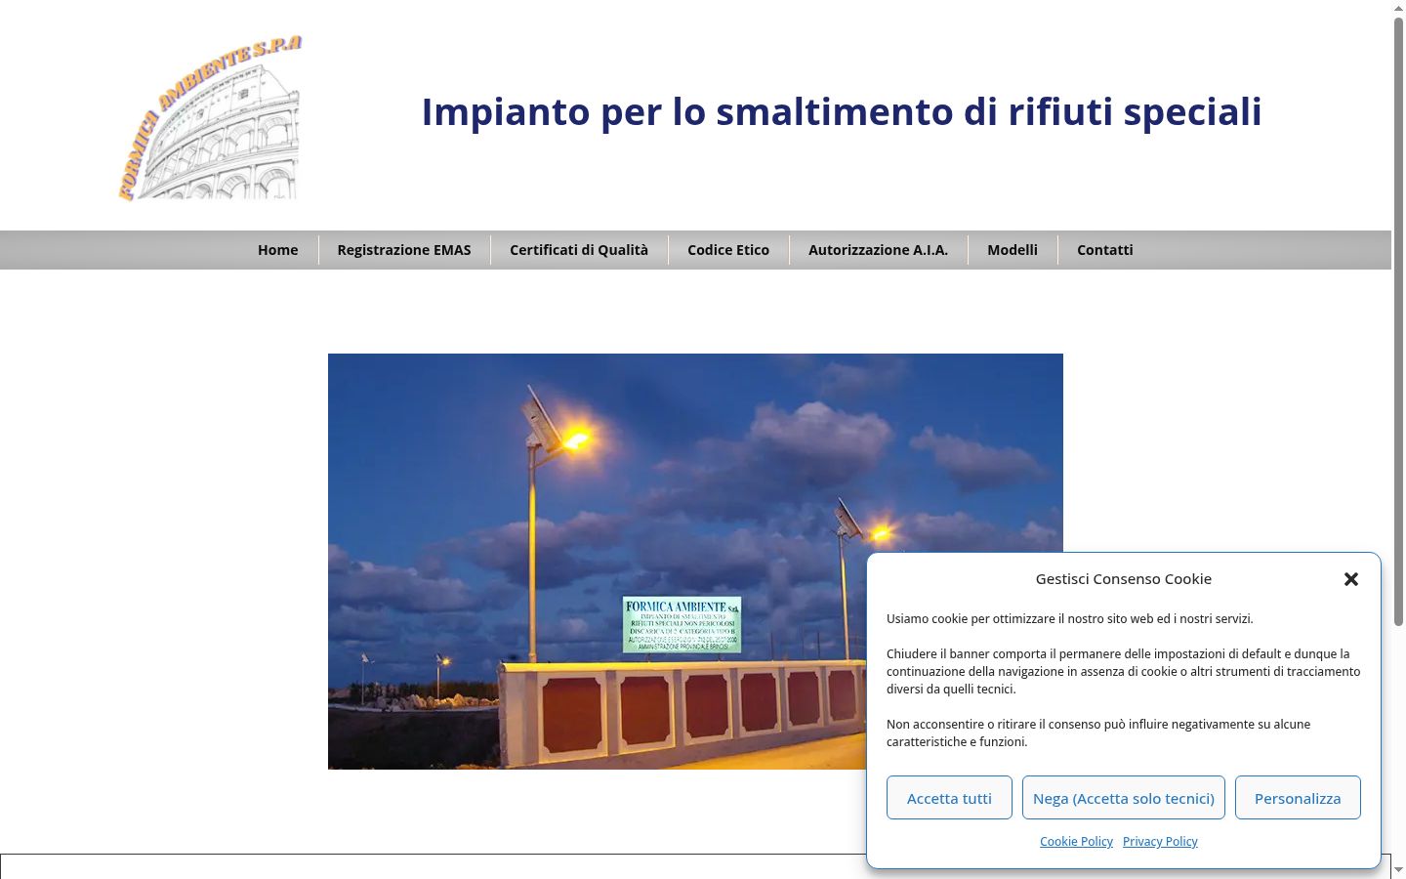Screen dimensions: 1406x879
Task: Close the cookie consent banner
Action: (x=1351, y=579)
